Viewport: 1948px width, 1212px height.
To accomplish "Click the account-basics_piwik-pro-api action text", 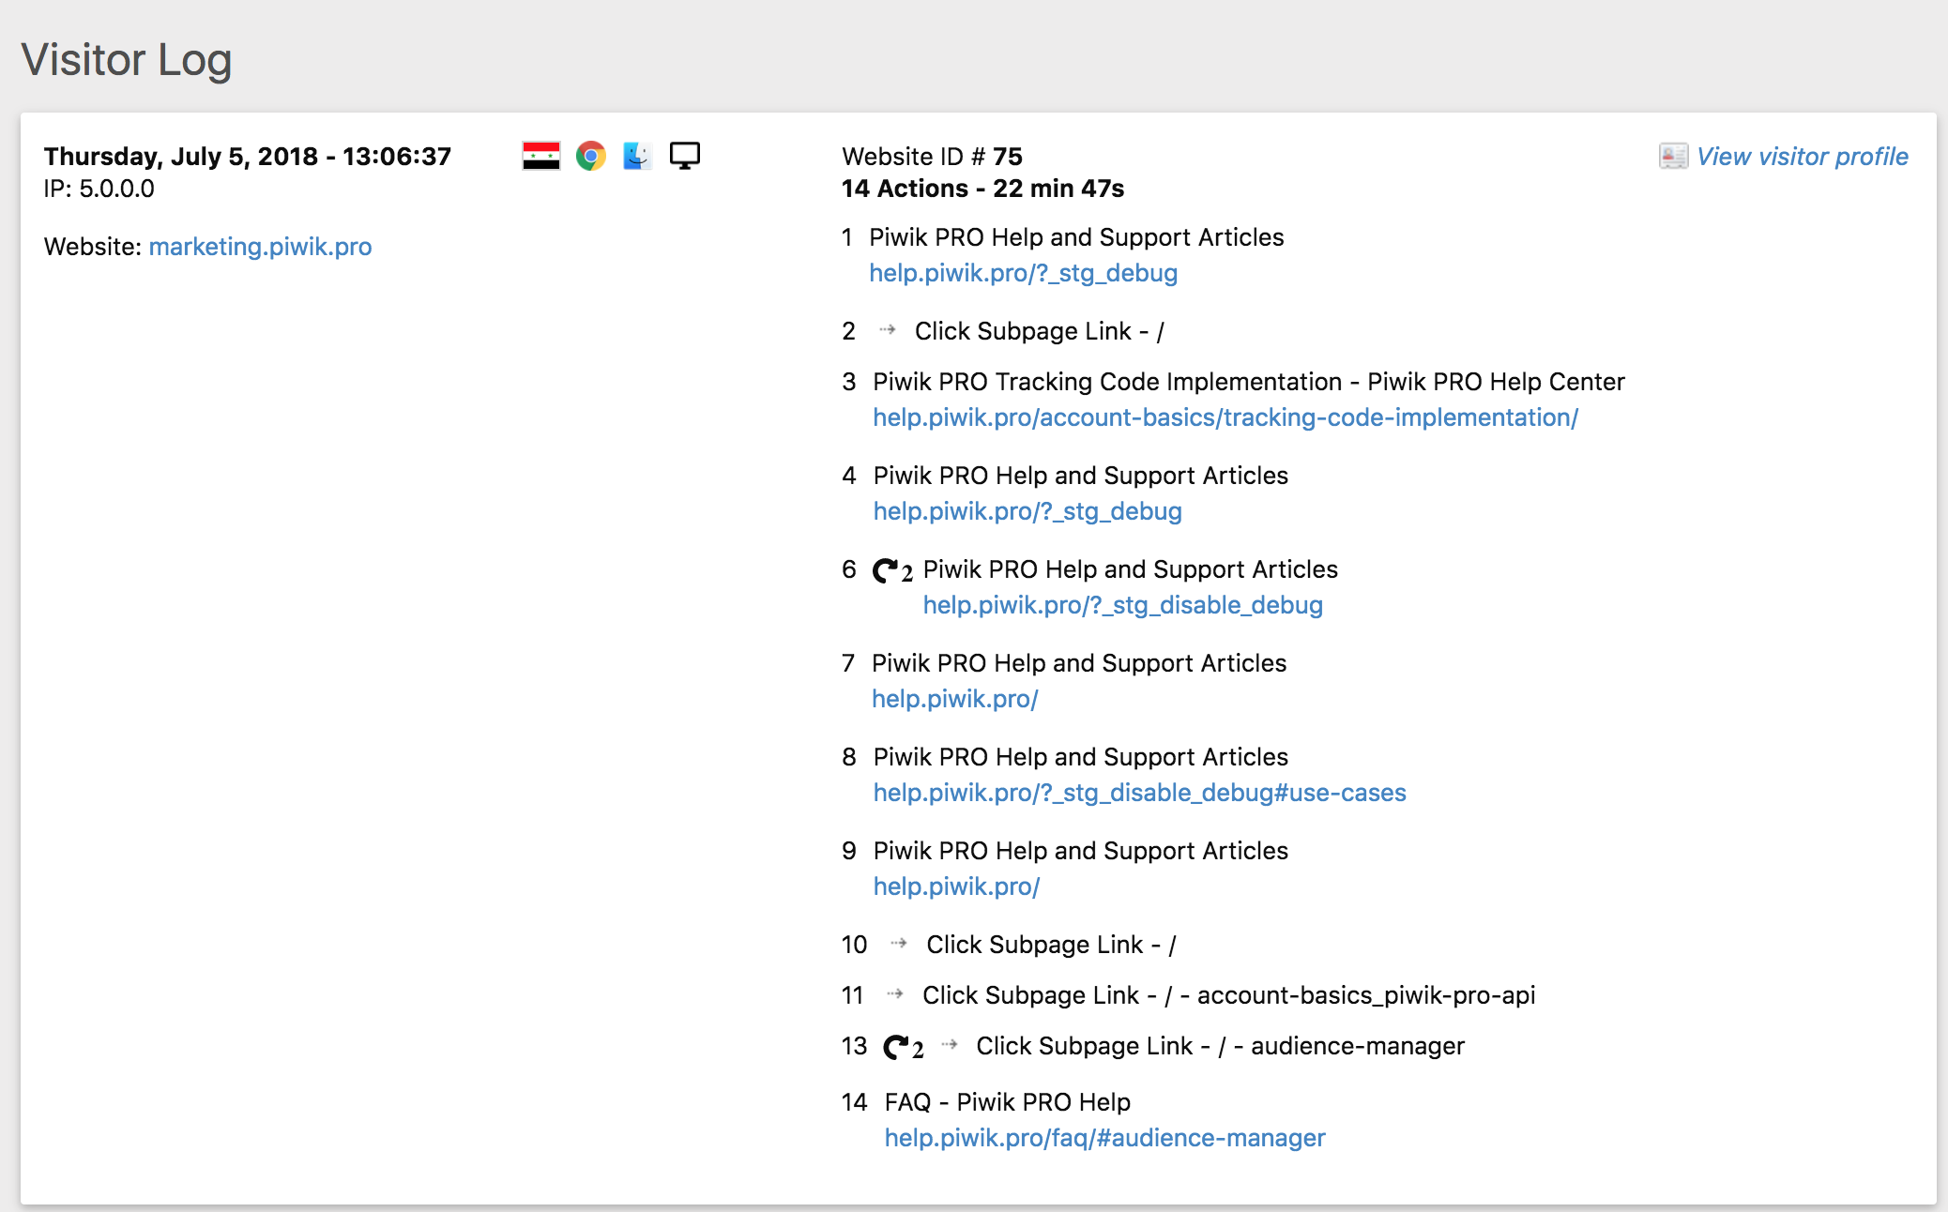I will click(x=1229, y=995).
